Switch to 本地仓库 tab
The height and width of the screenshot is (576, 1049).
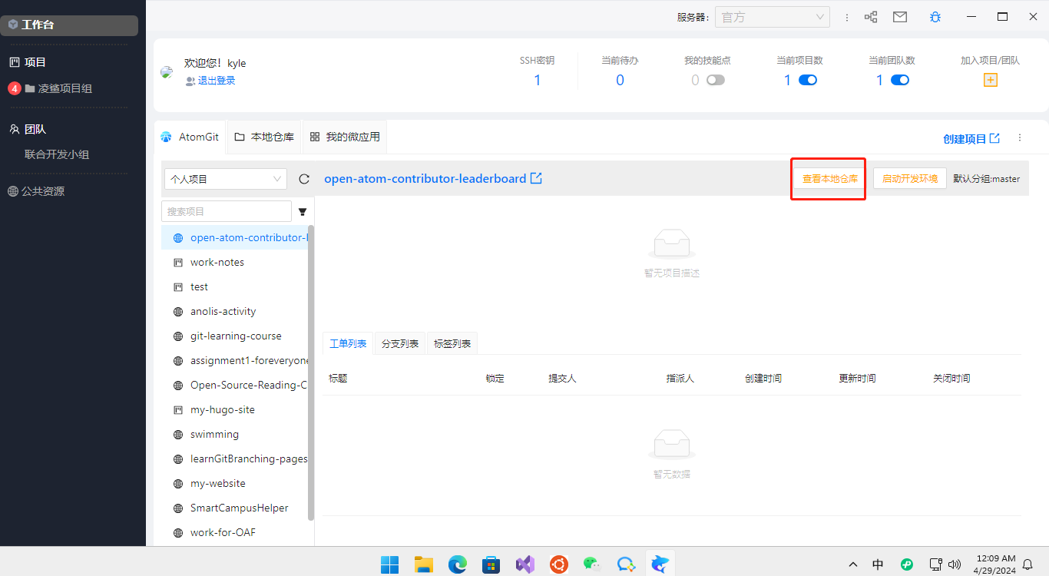(264, 137)
